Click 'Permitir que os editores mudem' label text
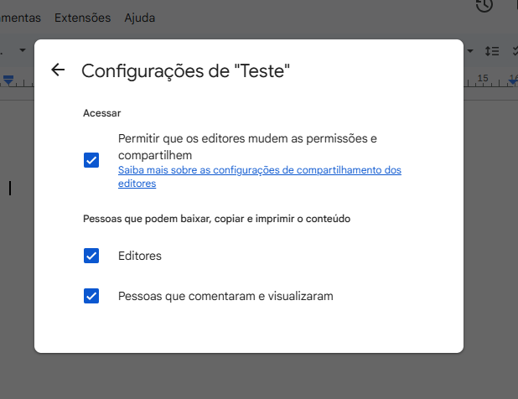The image size is (518, 399). (x=248, y=138)
